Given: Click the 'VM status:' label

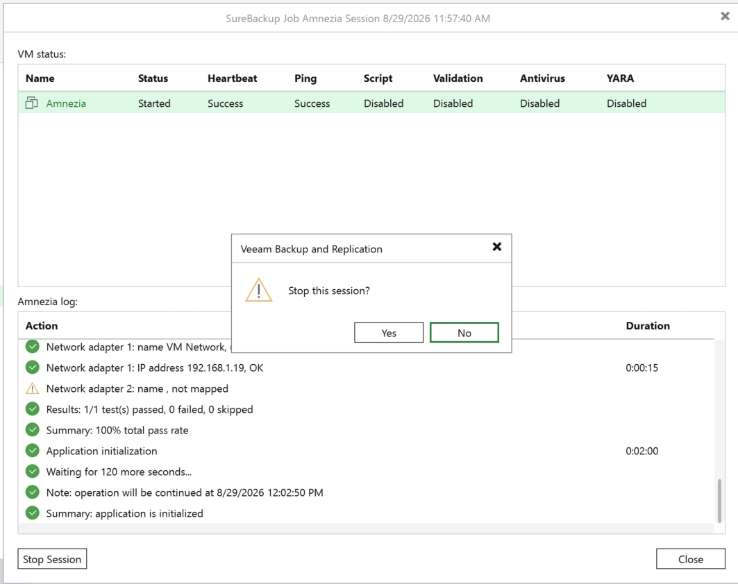Looking at the screenshot, I should pyautogui.click(x=42, y=54).
